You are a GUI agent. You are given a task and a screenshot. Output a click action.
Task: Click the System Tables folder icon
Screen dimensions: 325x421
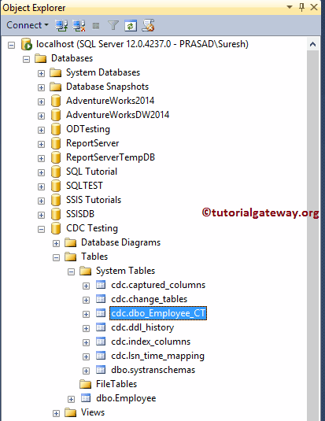pyautogui.click(x=86, y=271)
